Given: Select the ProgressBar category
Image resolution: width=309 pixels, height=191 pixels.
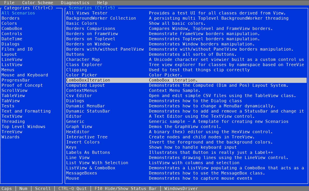Looking at the screenshot, I should [x=16, y=80].
